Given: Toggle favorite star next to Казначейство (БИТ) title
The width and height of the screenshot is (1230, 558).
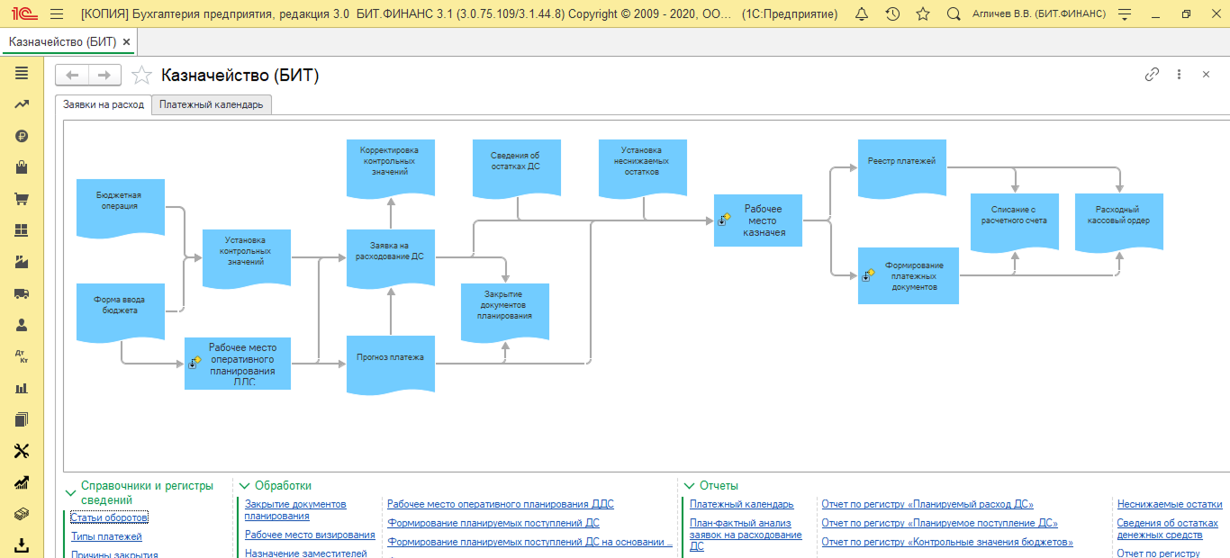Looking at the screenshot, I should click(141, 76).
